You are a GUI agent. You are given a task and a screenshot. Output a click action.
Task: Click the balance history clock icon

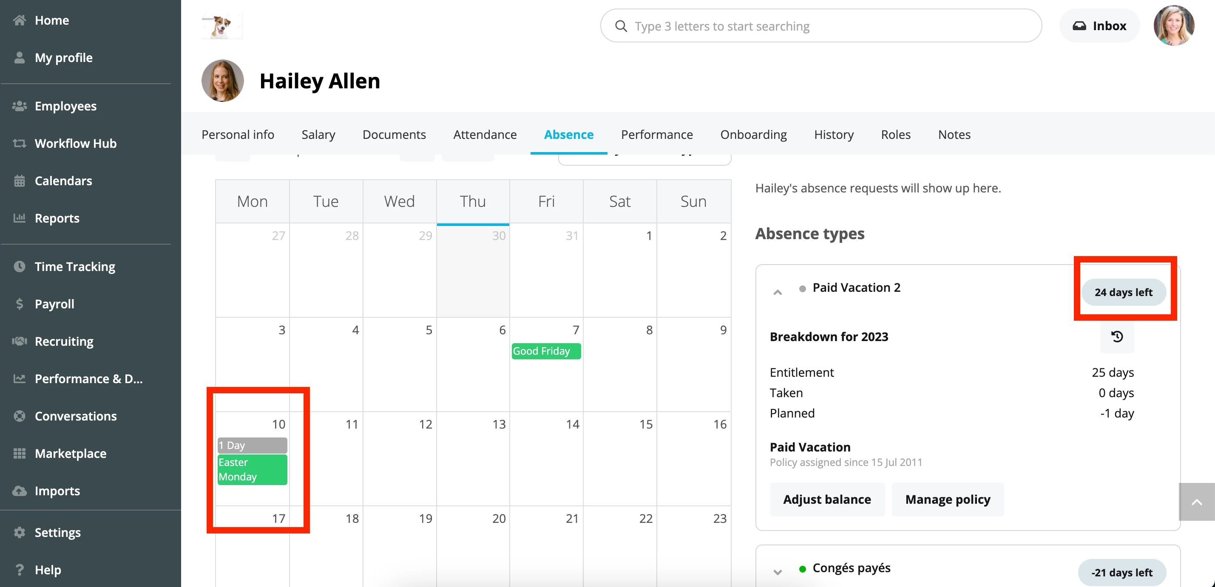1116,337
